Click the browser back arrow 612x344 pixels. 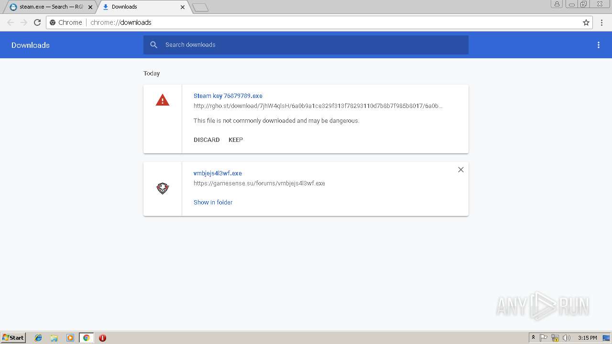point(11,22)
